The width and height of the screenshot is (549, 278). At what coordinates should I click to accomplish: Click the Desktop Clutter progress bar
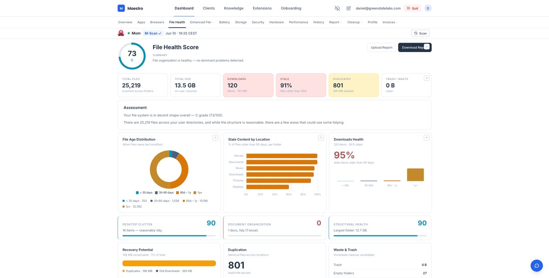click(169, 236)
